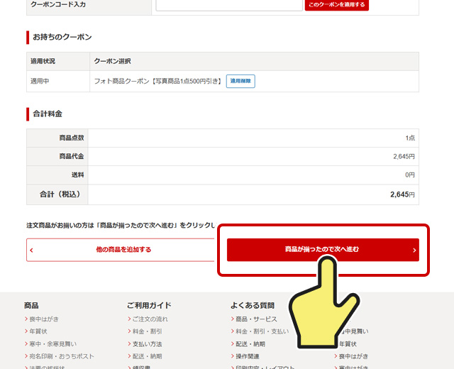
Task: Click the 他の商品を追加する button
Action: [123, 250]
